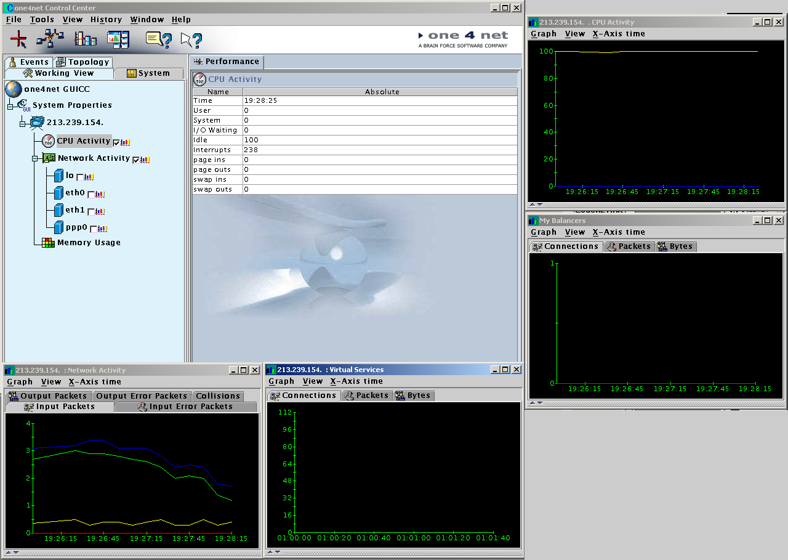Select the Memory Usage tree node

click(x=89, y=243)
